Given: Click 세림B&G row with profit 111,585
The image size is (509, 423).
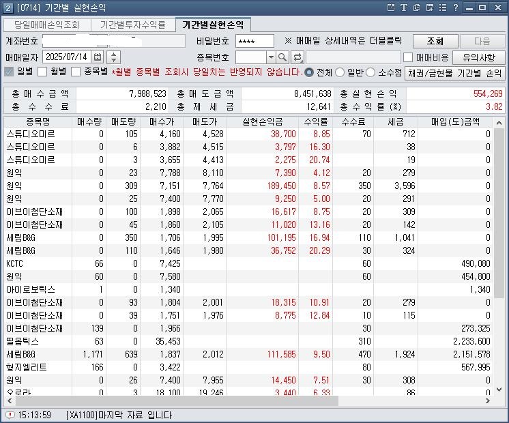Looking at the screenshot, I should pyautogui.click(x=248, y=354).
